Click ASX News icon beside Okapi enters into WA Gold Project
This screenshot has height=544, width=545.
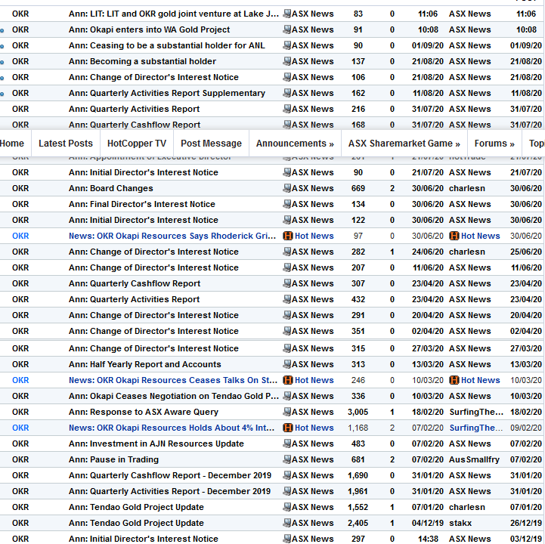tap(286, 30)
